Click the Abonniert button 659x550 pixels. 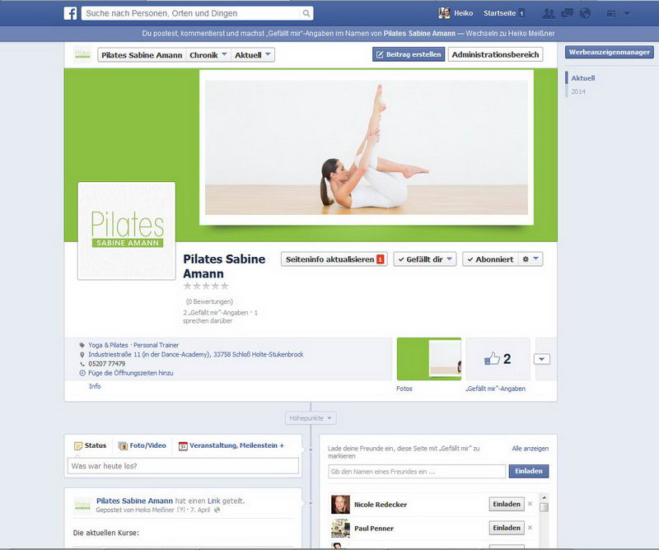coord(491,259)
